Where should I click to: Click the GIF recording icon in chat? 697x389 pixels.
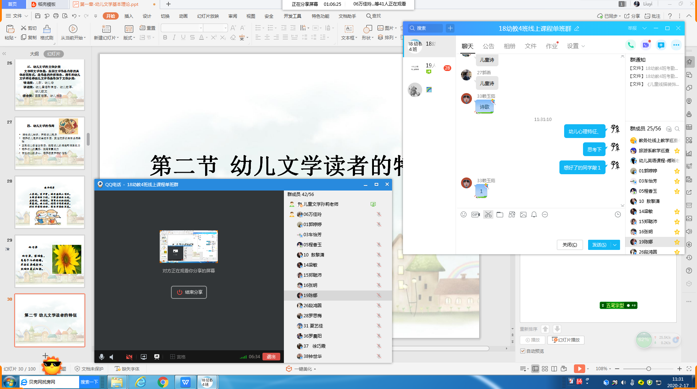(476, 215)
